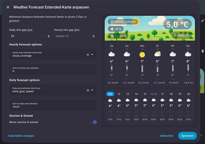
Task: Click the cloud icon under hour 15
Action: (145, 100)
